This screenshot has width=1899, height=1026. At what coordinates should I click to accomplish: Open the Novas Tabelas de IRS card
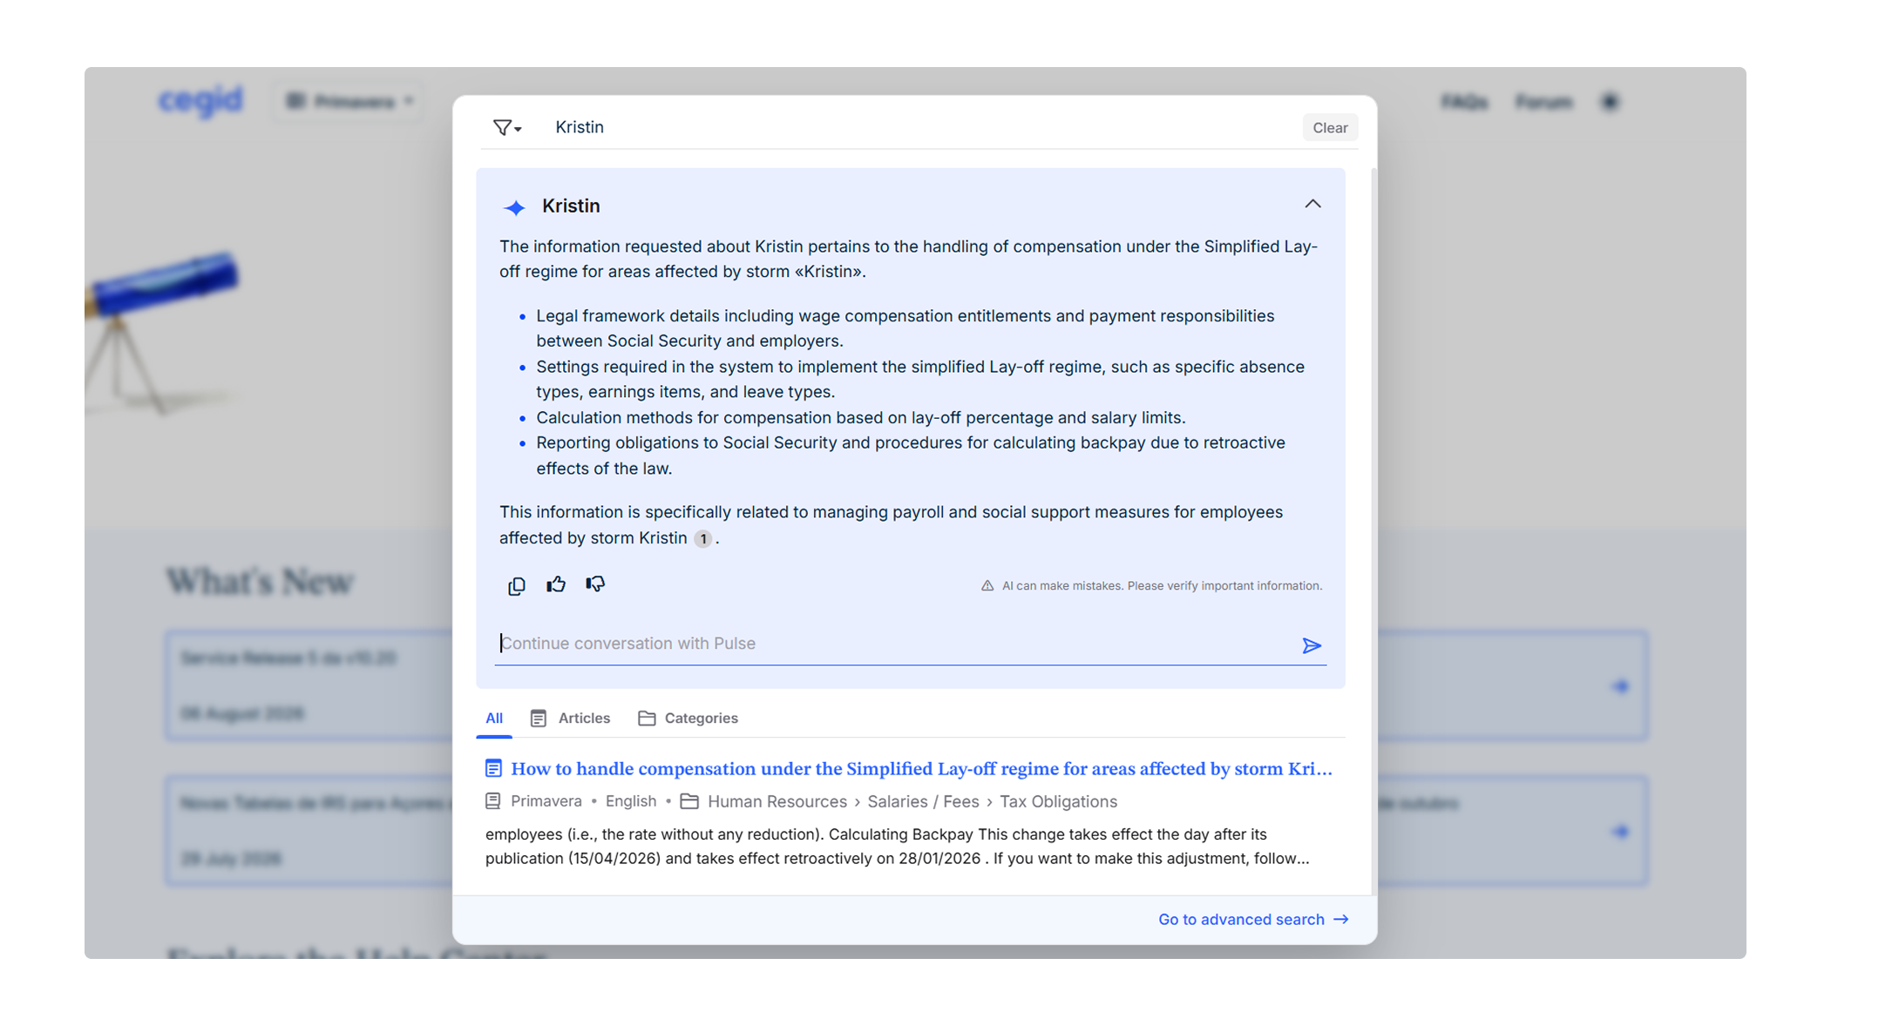[309, 831]
